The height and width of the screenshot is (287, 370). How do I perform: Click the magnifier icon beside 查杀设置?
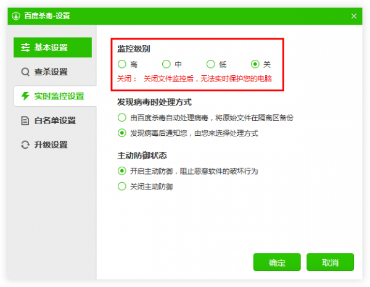pyautogui.click(x=25, y=72)
